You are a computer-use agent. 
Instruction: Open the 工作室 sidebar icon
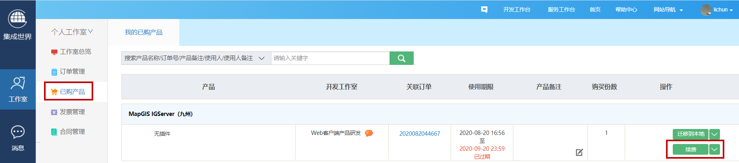click(x=18, y=89)
